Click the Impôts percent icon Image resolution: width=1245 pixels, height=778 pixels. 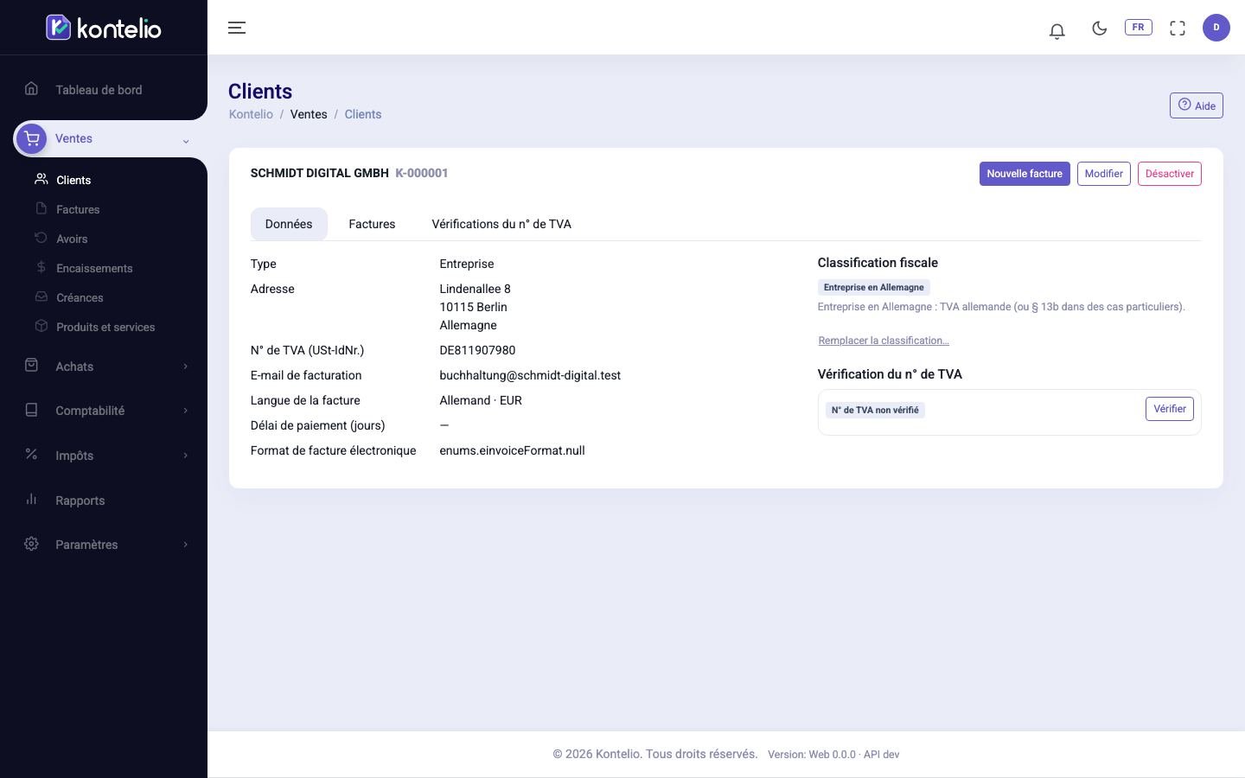point(31,454)
